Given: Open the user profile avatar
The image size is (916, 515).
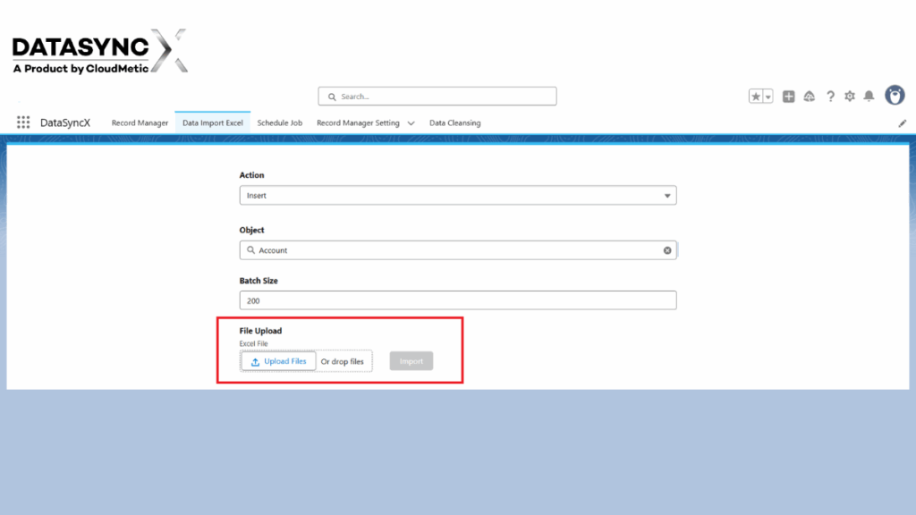Looking at the screenshot, I should pyautogui.click(x=895, y=96).
